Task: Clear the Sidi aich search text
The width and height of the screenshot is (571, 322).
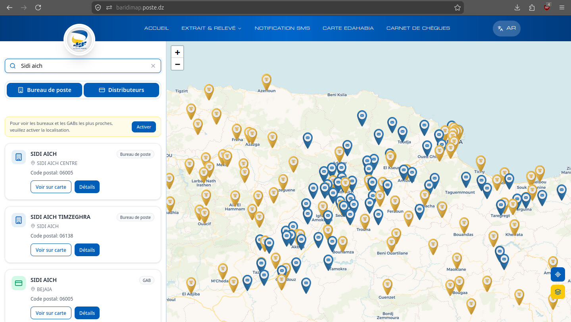Action: coord(153,66)
